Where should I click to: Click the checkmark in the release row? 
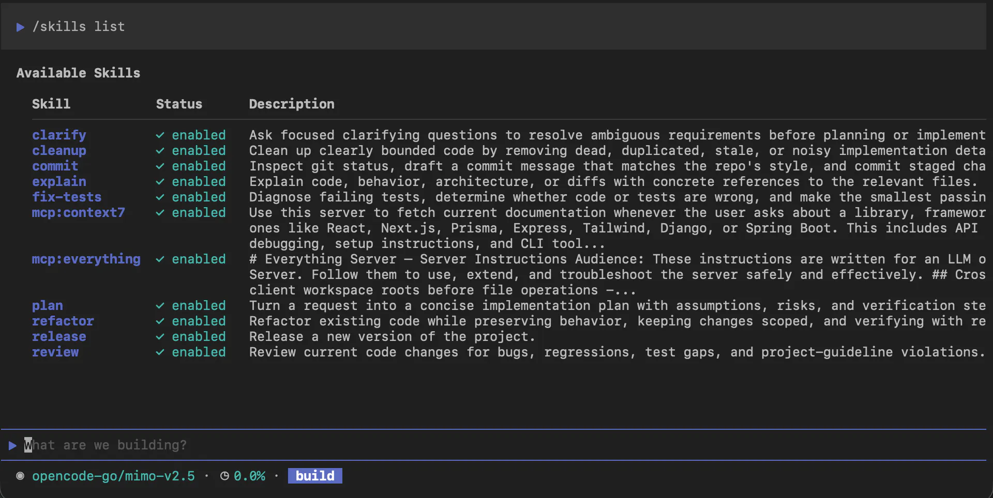coord(160,337)
